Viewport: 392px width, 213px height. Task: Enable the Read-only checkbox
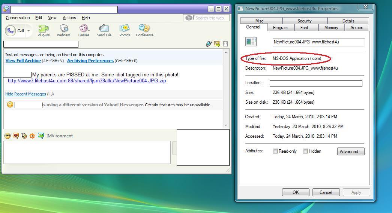275,151
